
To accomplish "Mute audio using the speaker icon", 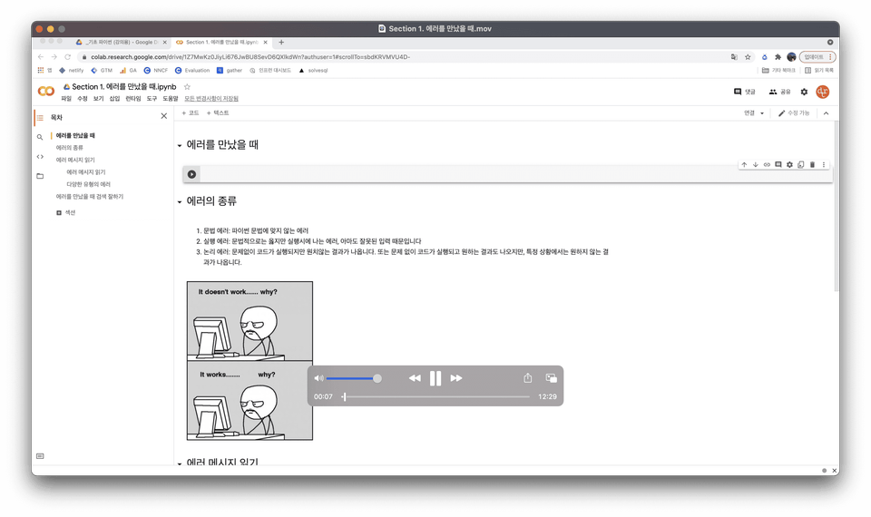I will pyautogui.click(x=318, y=378).
